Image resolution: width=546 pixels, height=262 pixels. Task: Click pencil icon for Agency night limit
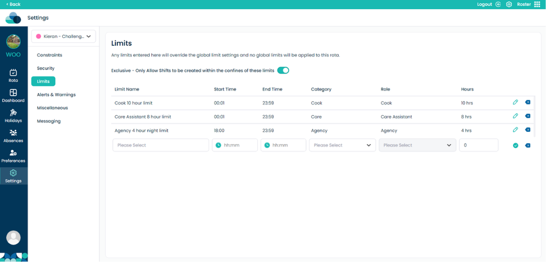coord(515,130)
